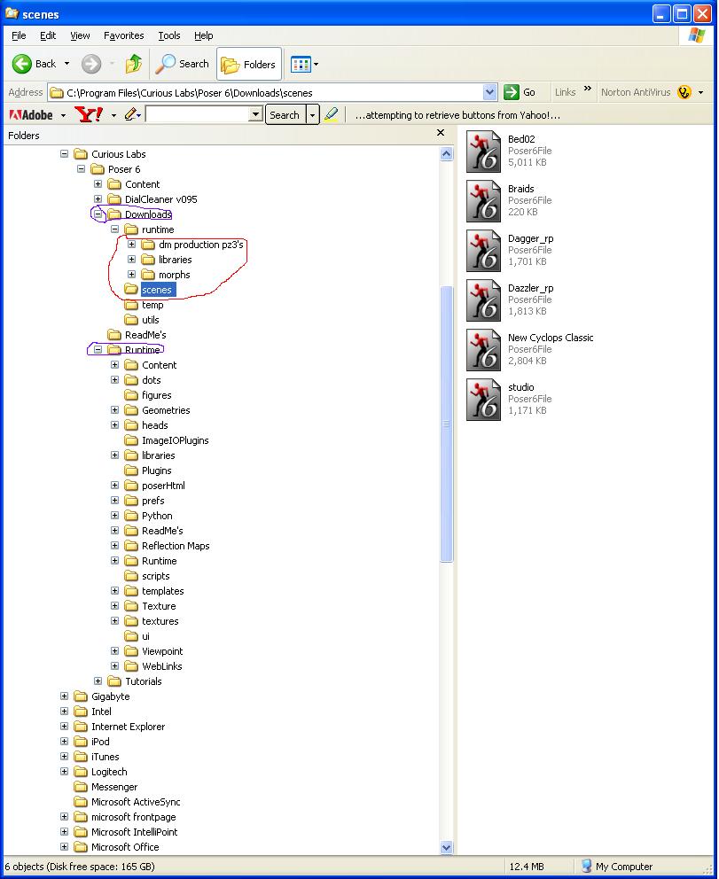Open the Help menu
The width and height of the screenshot is (719, 879).
point(204,35)
